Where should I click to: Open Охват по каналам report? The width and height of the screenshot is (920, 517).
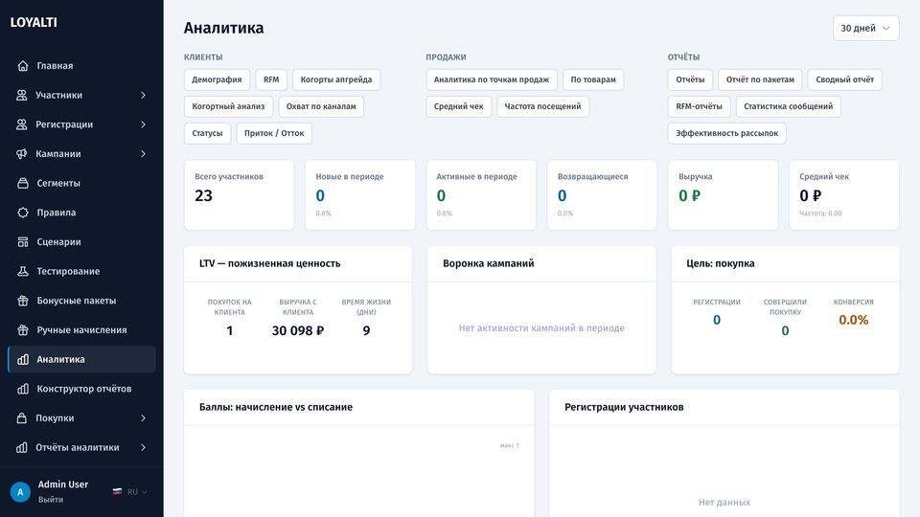321,106
